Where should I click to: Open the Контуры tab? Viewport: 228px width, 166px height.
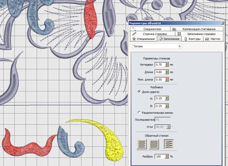tap(192, 39)
